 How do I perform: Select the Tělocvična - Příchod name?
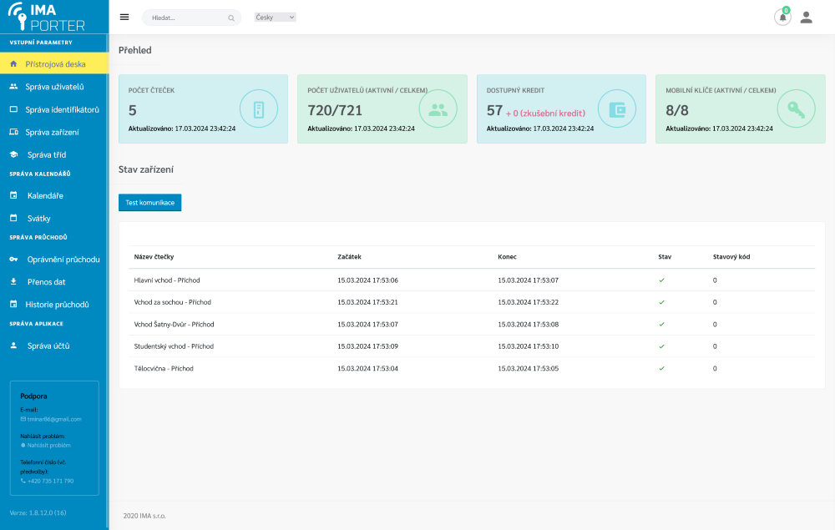pyautogui.click(x=164, y=368)
